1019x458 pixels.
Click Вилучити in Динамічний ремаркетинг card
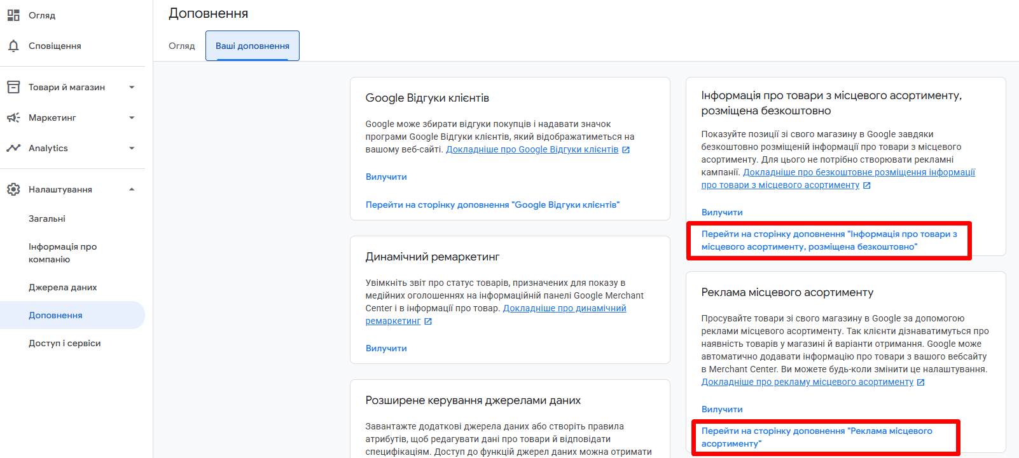click(386, 348)
